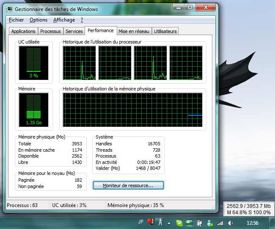This screenshot has width=275, height=229.
Task: Click the green checkmark tray icon
Action: pos(179,223)
